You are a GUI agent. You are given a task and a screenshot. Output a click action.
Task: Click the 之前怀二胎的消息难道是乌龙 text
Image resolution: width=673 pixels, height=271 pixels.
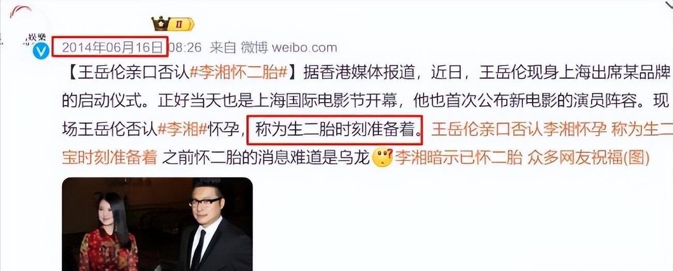click(x=266, y=157)
